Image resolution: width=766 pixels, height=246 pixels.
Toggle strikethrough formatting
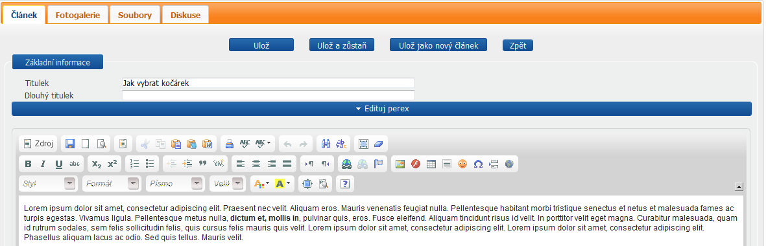pyautogui.click(x=74, y=164)
